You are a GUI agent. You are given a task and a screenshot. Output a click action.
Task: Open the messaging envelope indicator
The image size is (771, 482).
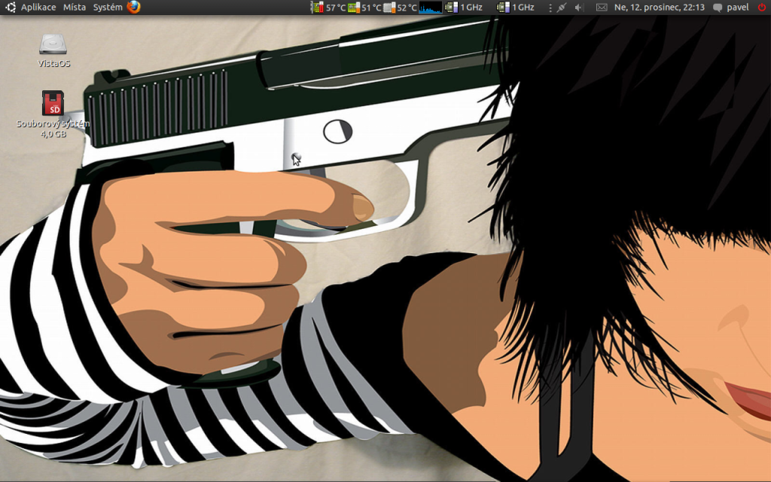pos(602,8)
